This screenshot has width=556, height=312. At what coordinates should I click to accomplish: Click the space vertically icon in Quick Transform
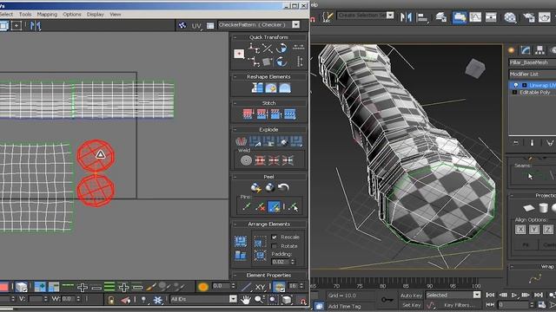300,62
